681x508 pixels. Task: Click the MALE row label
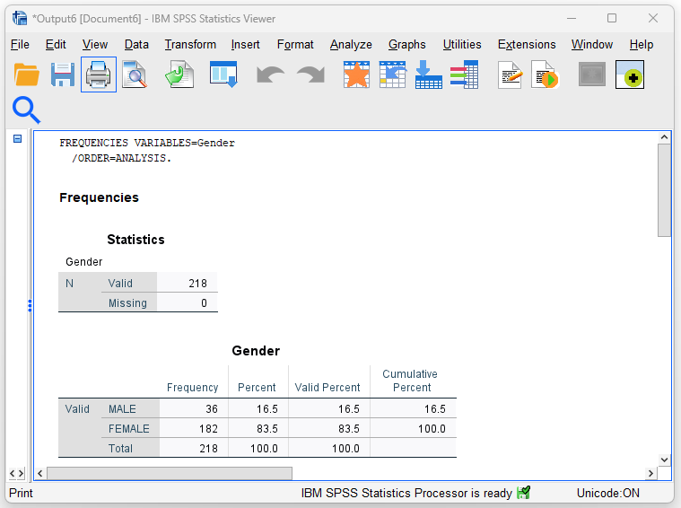click(122, 409)
